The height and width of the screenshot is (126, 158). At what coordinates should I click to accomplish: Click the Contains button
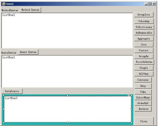click(143, 80)
